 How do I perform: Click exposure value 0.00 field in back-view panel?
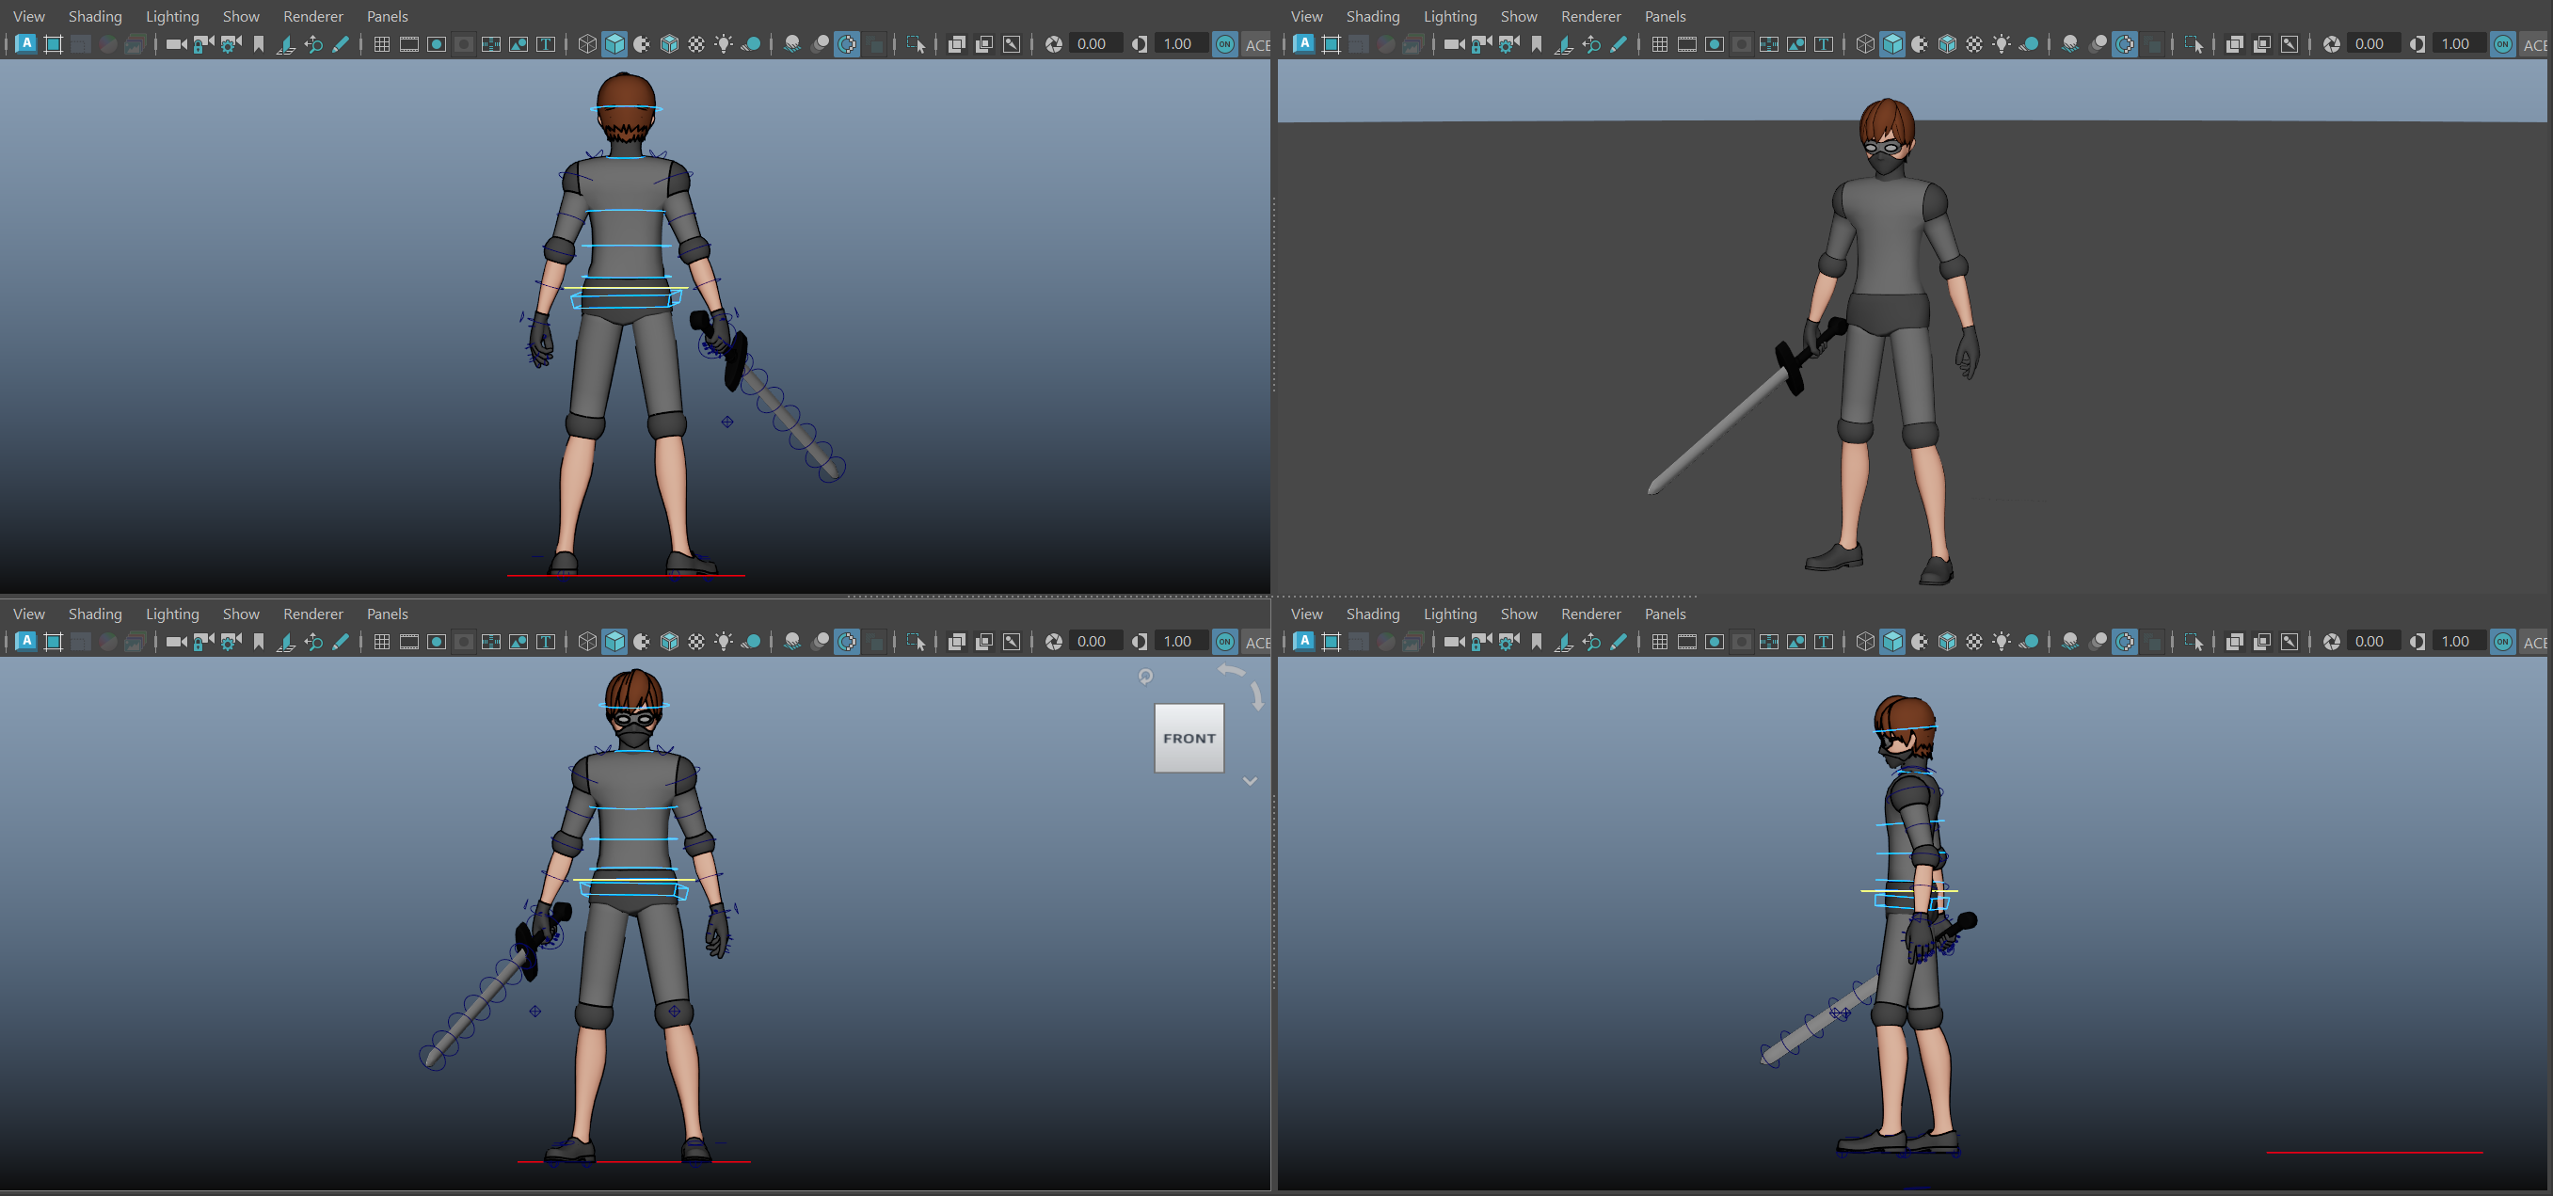[1096, 44]
